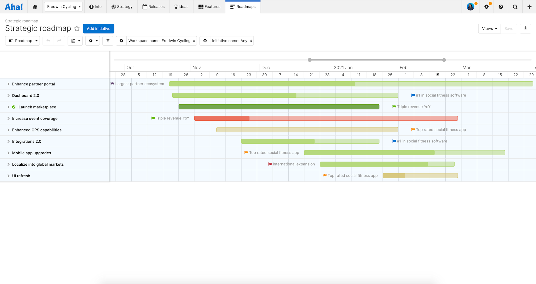The height and width of the screenshot is (284, 536).
Task: Open the settings gear in top bar
Action: 486,7
